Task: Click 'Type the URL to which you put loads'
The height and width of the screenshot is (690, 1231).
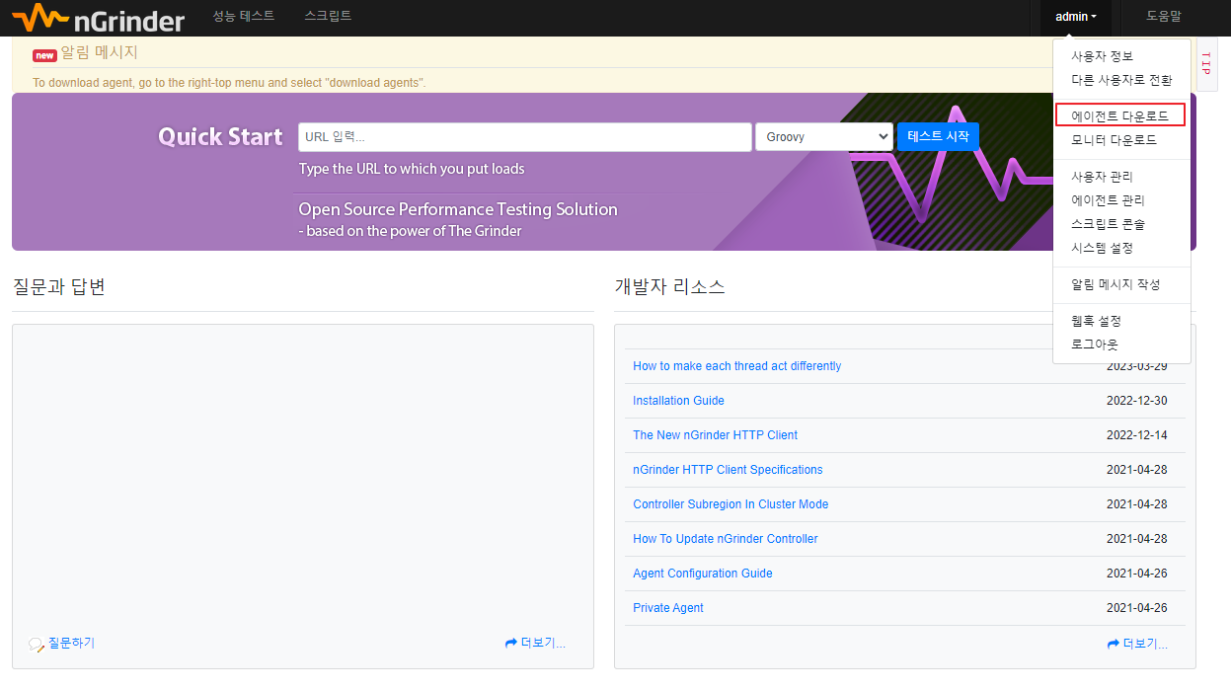Action: (412, 169)
